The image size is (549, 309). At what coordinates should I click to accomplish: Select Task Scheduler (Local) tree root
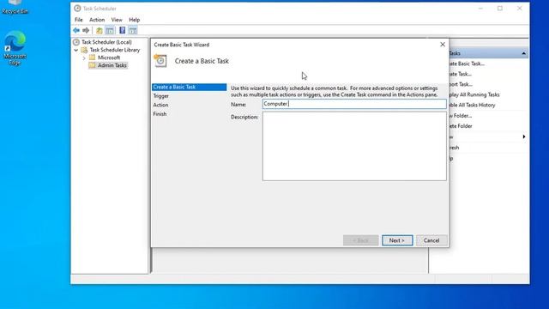coord(106,42)
